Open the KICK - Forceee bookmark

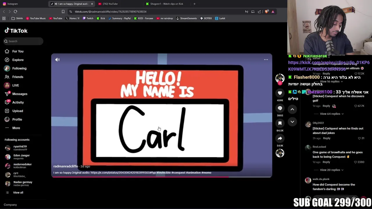144,18
